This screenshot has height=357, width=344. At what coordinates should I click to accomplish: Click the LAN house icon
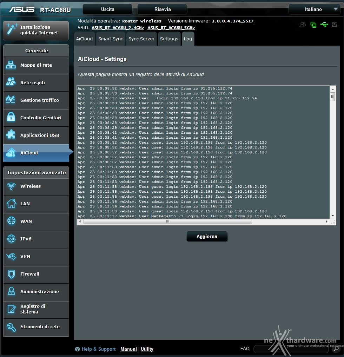coord(11,203)
